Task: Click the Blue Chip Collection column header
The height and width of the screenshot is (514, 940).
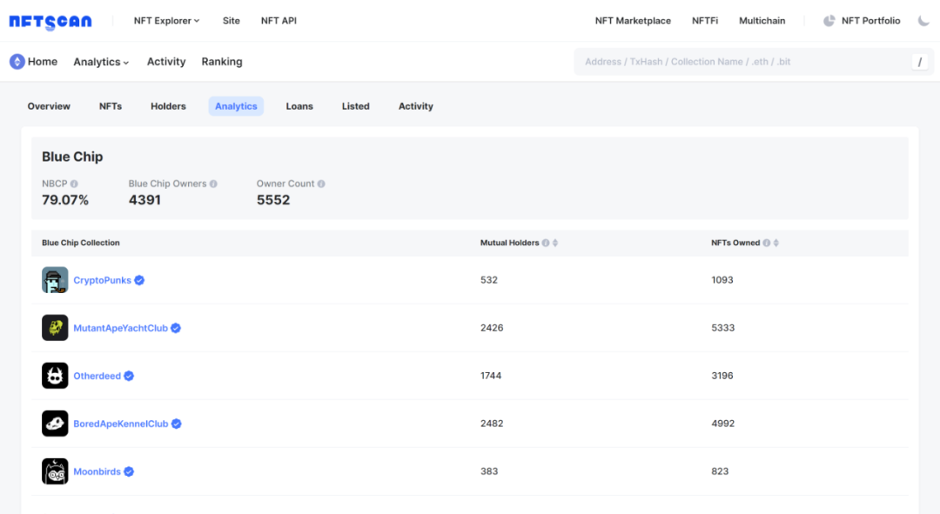Action: (x=81, y=243)
